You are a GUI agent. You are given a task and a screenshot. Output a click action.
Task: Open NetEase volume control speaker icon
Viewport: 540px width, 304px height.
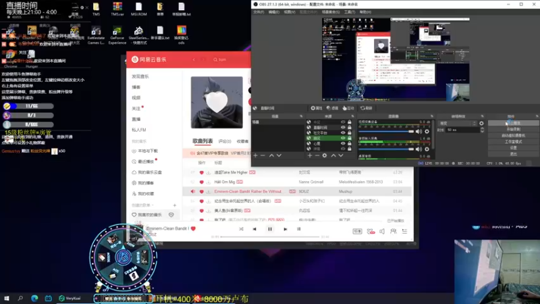[382, 231]
